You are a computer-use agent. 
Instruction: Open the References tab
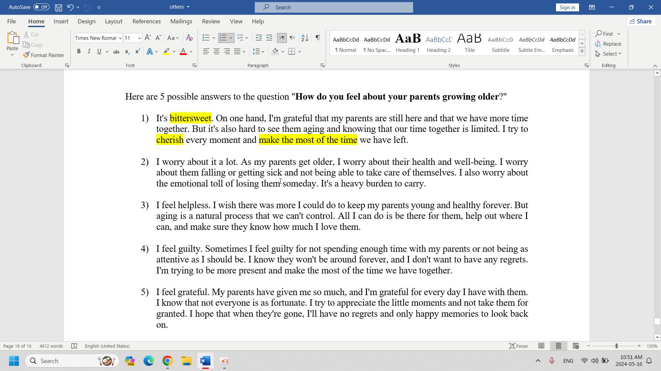click(146, 21)
